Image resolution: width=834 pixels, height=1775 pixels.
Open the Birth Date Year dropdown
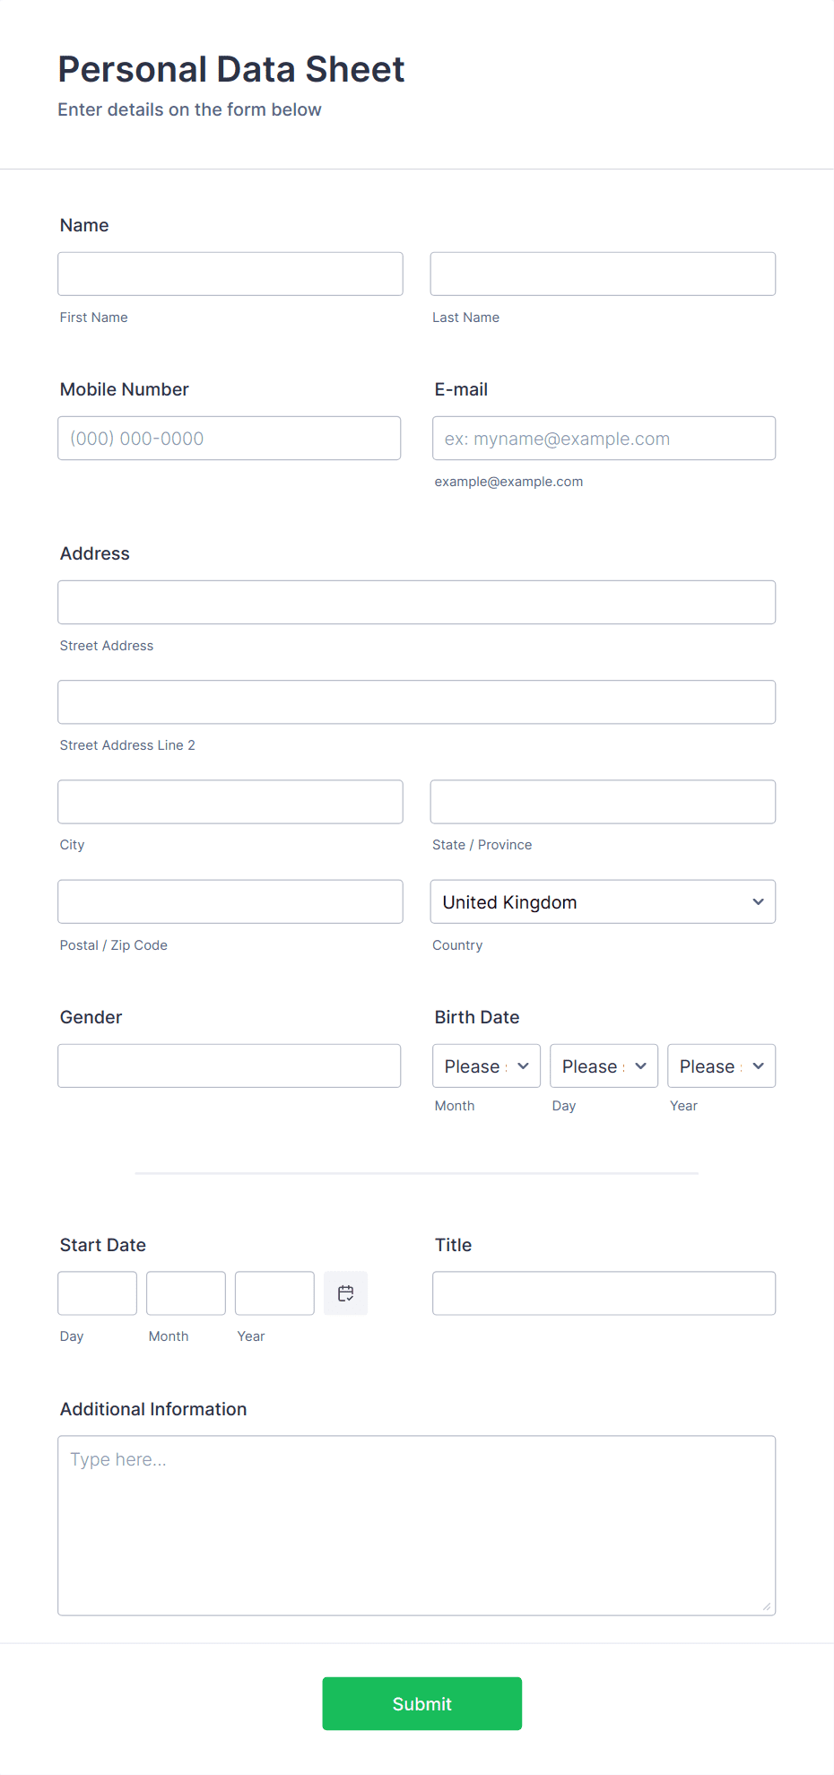[720, 1066]
